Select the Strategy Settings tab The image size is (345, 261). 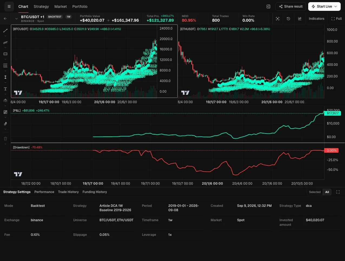(17, 192)
